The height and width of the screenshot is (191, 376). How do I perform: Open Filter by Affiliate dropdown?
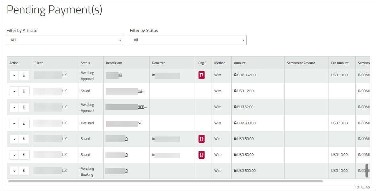(65, 40)
